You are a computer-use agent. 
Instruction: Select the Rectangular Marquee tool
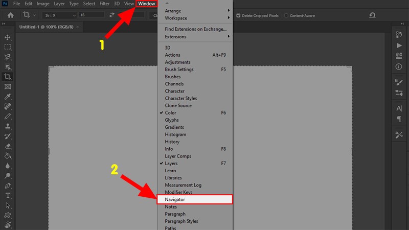click(x=7, y=47)
